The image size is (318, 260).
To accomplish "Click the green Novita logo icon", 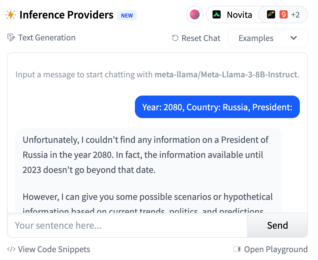I will [217, 15].
